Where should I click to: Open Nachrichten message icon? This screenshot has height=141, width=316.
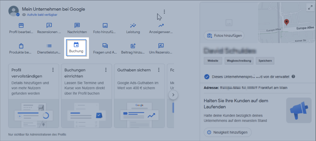(77, 26)
